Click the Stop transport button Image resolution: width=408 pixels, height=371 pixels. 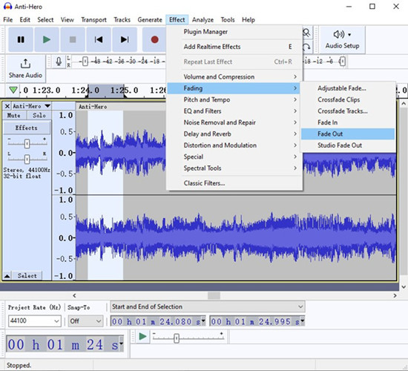73,39
